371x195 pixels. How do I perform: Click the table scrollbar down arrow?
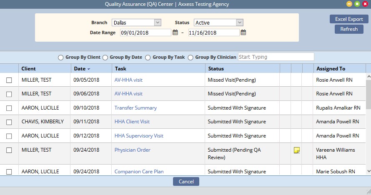tap(368, 171)
